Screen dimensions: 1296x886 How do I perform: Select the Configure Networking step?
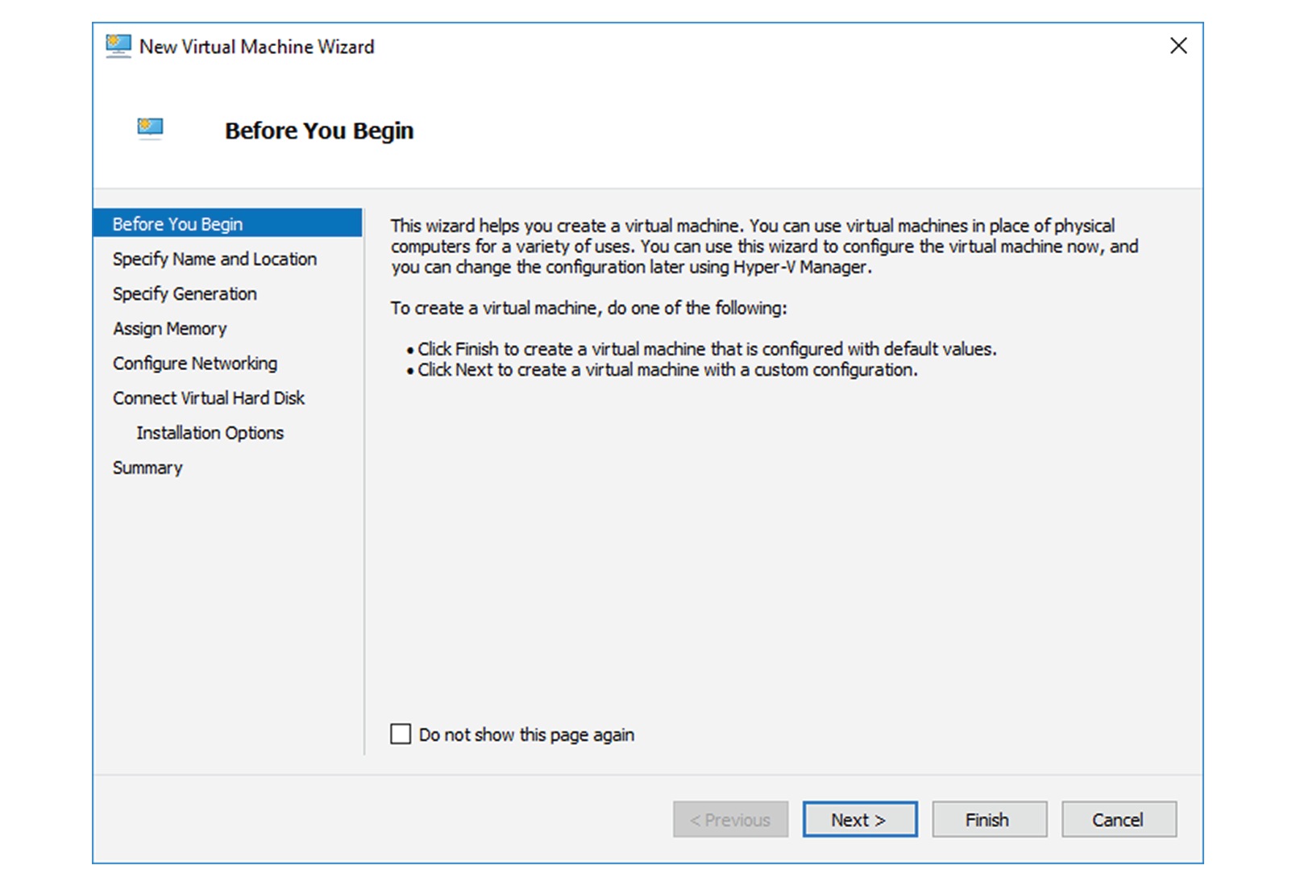pos(194,363)
